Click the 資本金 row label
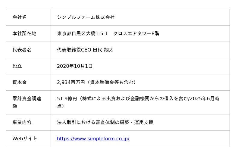 20,83
